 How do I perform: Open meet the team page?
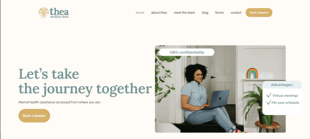184,12
